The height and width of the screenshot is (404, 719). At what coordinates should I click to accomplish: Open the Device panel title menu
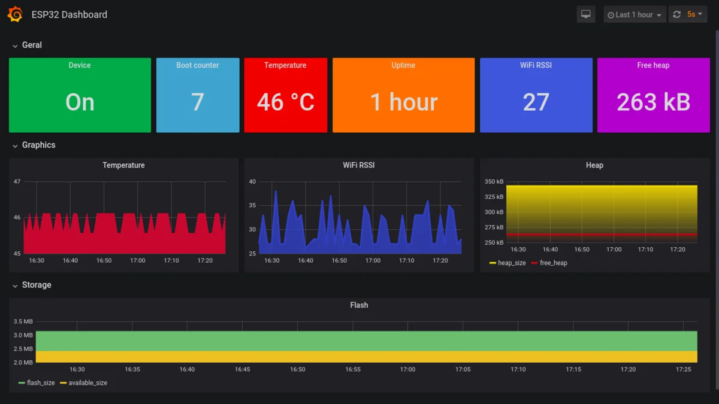point(80,65)
